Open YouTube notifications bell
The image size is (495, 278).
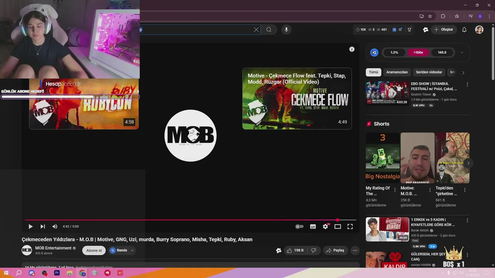point(464,30)
